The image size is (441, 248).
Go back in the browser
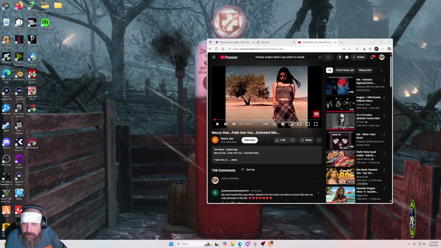[x=210, y=49]
